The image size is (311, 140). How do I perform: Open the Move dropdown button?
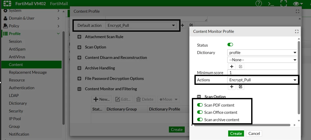click(168, 99)
